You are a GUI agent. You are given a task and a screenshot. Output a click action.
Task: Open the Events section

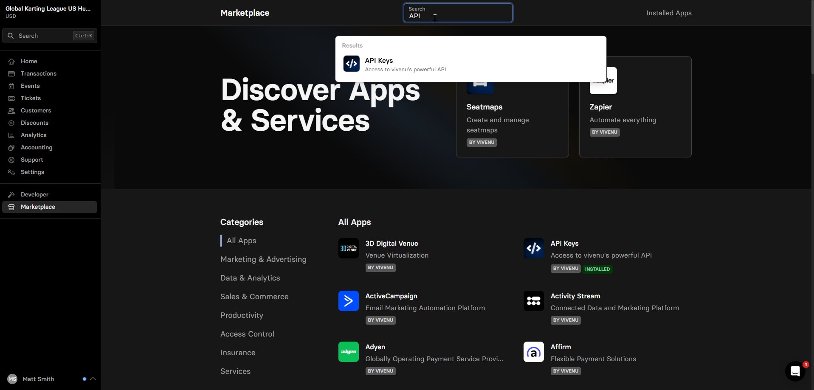50,86
